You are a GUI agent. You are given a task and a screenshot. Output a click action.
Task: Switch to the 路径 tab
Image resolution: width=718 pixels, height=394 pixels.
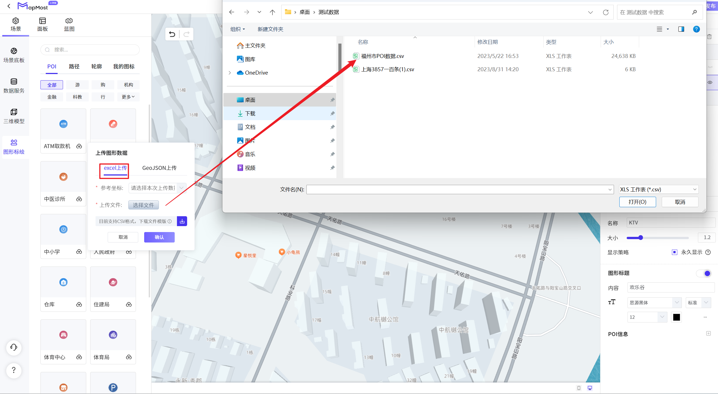pyautogui.click(x=74, y=66)
